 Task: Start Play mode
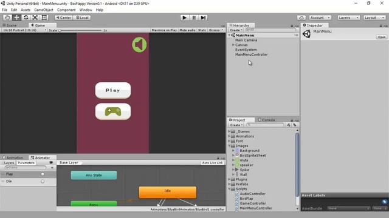pyautogui.click(x=184, y=18)
